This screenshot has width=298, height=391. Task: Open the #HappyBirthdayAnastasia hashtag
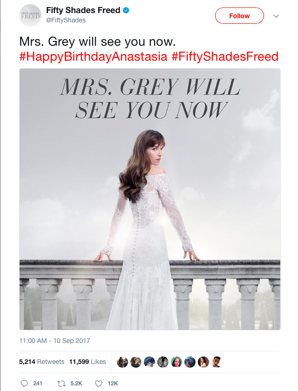point(93,57)
